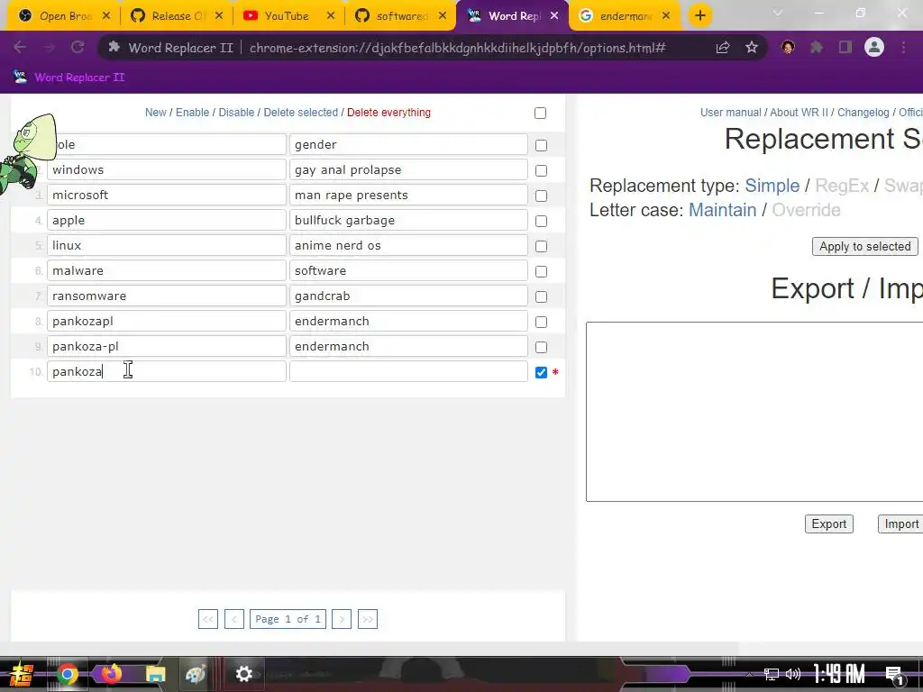Select RegEx replacement type
This screenshot has height=692, width=923.
pyautogui.click(x=842, y=186)
